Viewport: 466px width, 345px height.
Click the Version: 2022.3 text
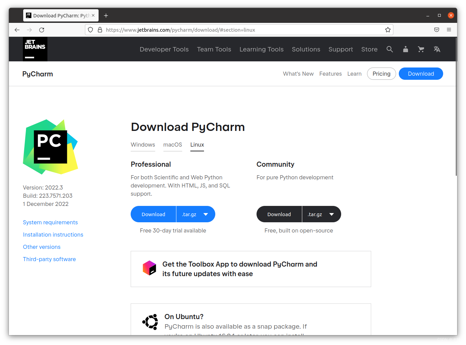(x=43, y=187)
